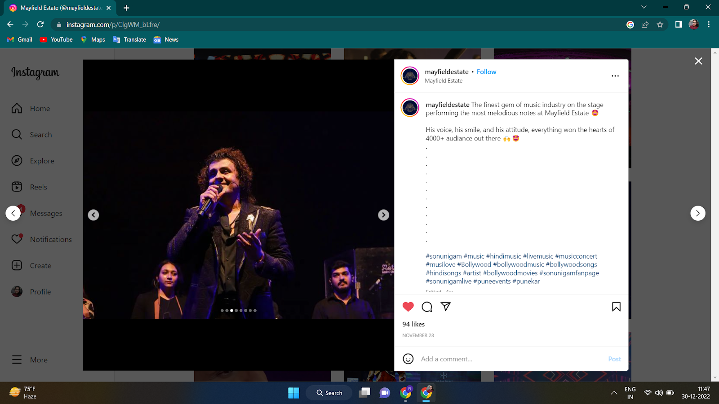Open Search in Instagram sidebar
The width and height of the screenshot is (719, 404).
(31, 135)
